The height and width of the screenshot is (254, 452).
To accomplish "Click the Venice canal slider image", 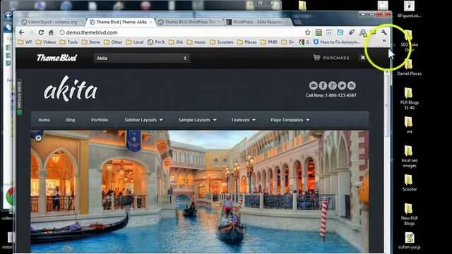I will click(199, 191).
